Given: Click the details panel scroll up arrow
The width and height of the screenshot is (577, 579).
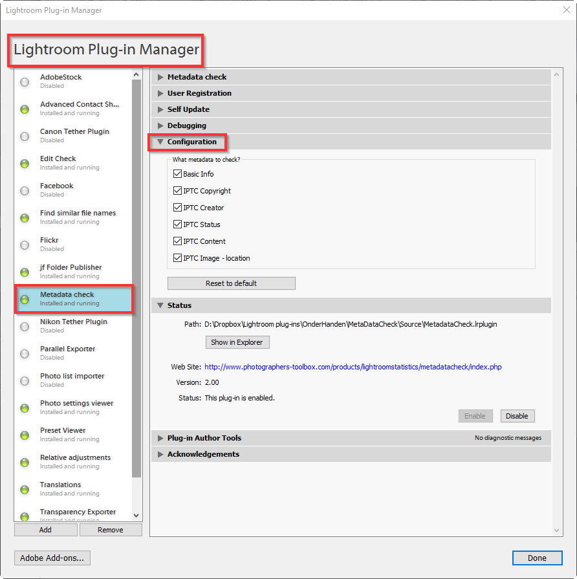Looking at the screenshot, I should 557,74.
